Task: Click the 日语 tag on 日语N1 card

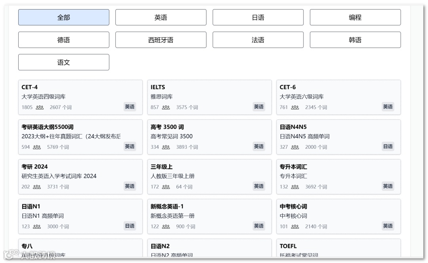Action: coord(130,226)
